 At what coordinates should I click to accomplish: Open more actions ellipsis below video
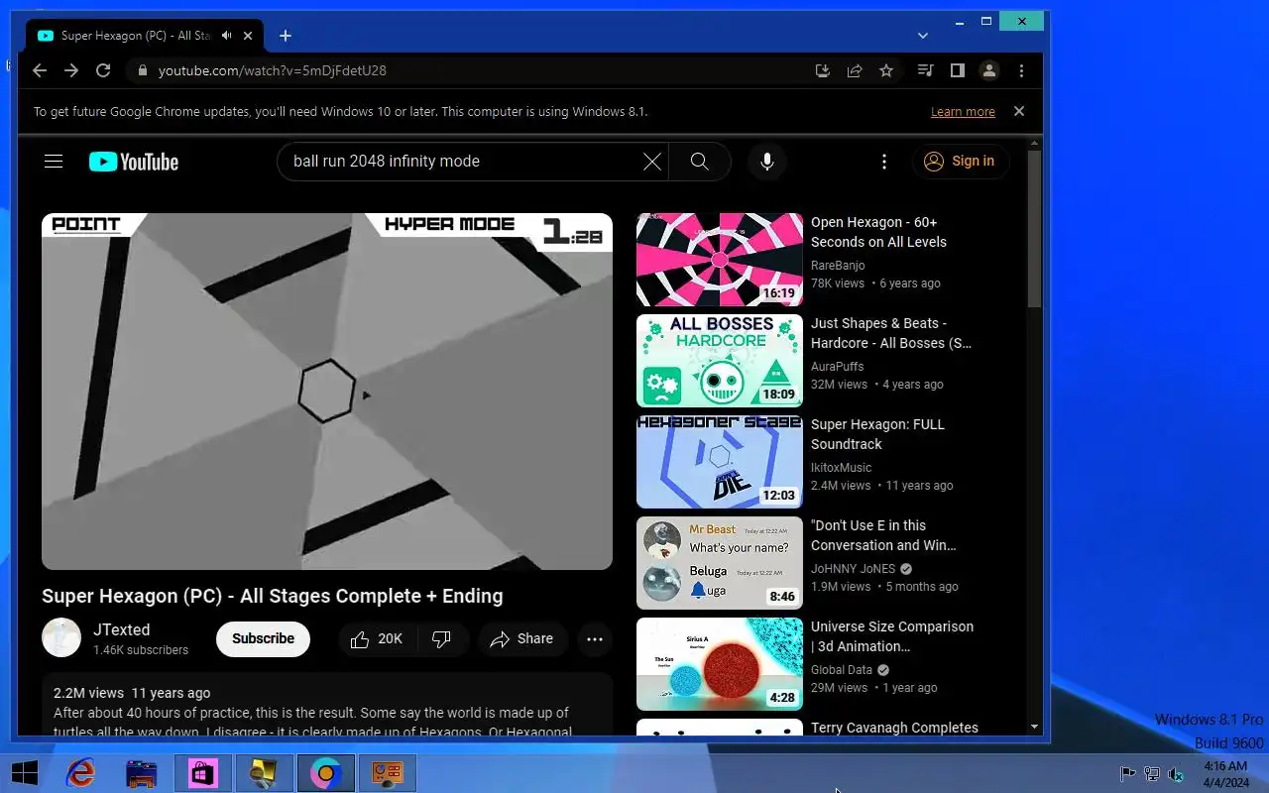(595, 639)
